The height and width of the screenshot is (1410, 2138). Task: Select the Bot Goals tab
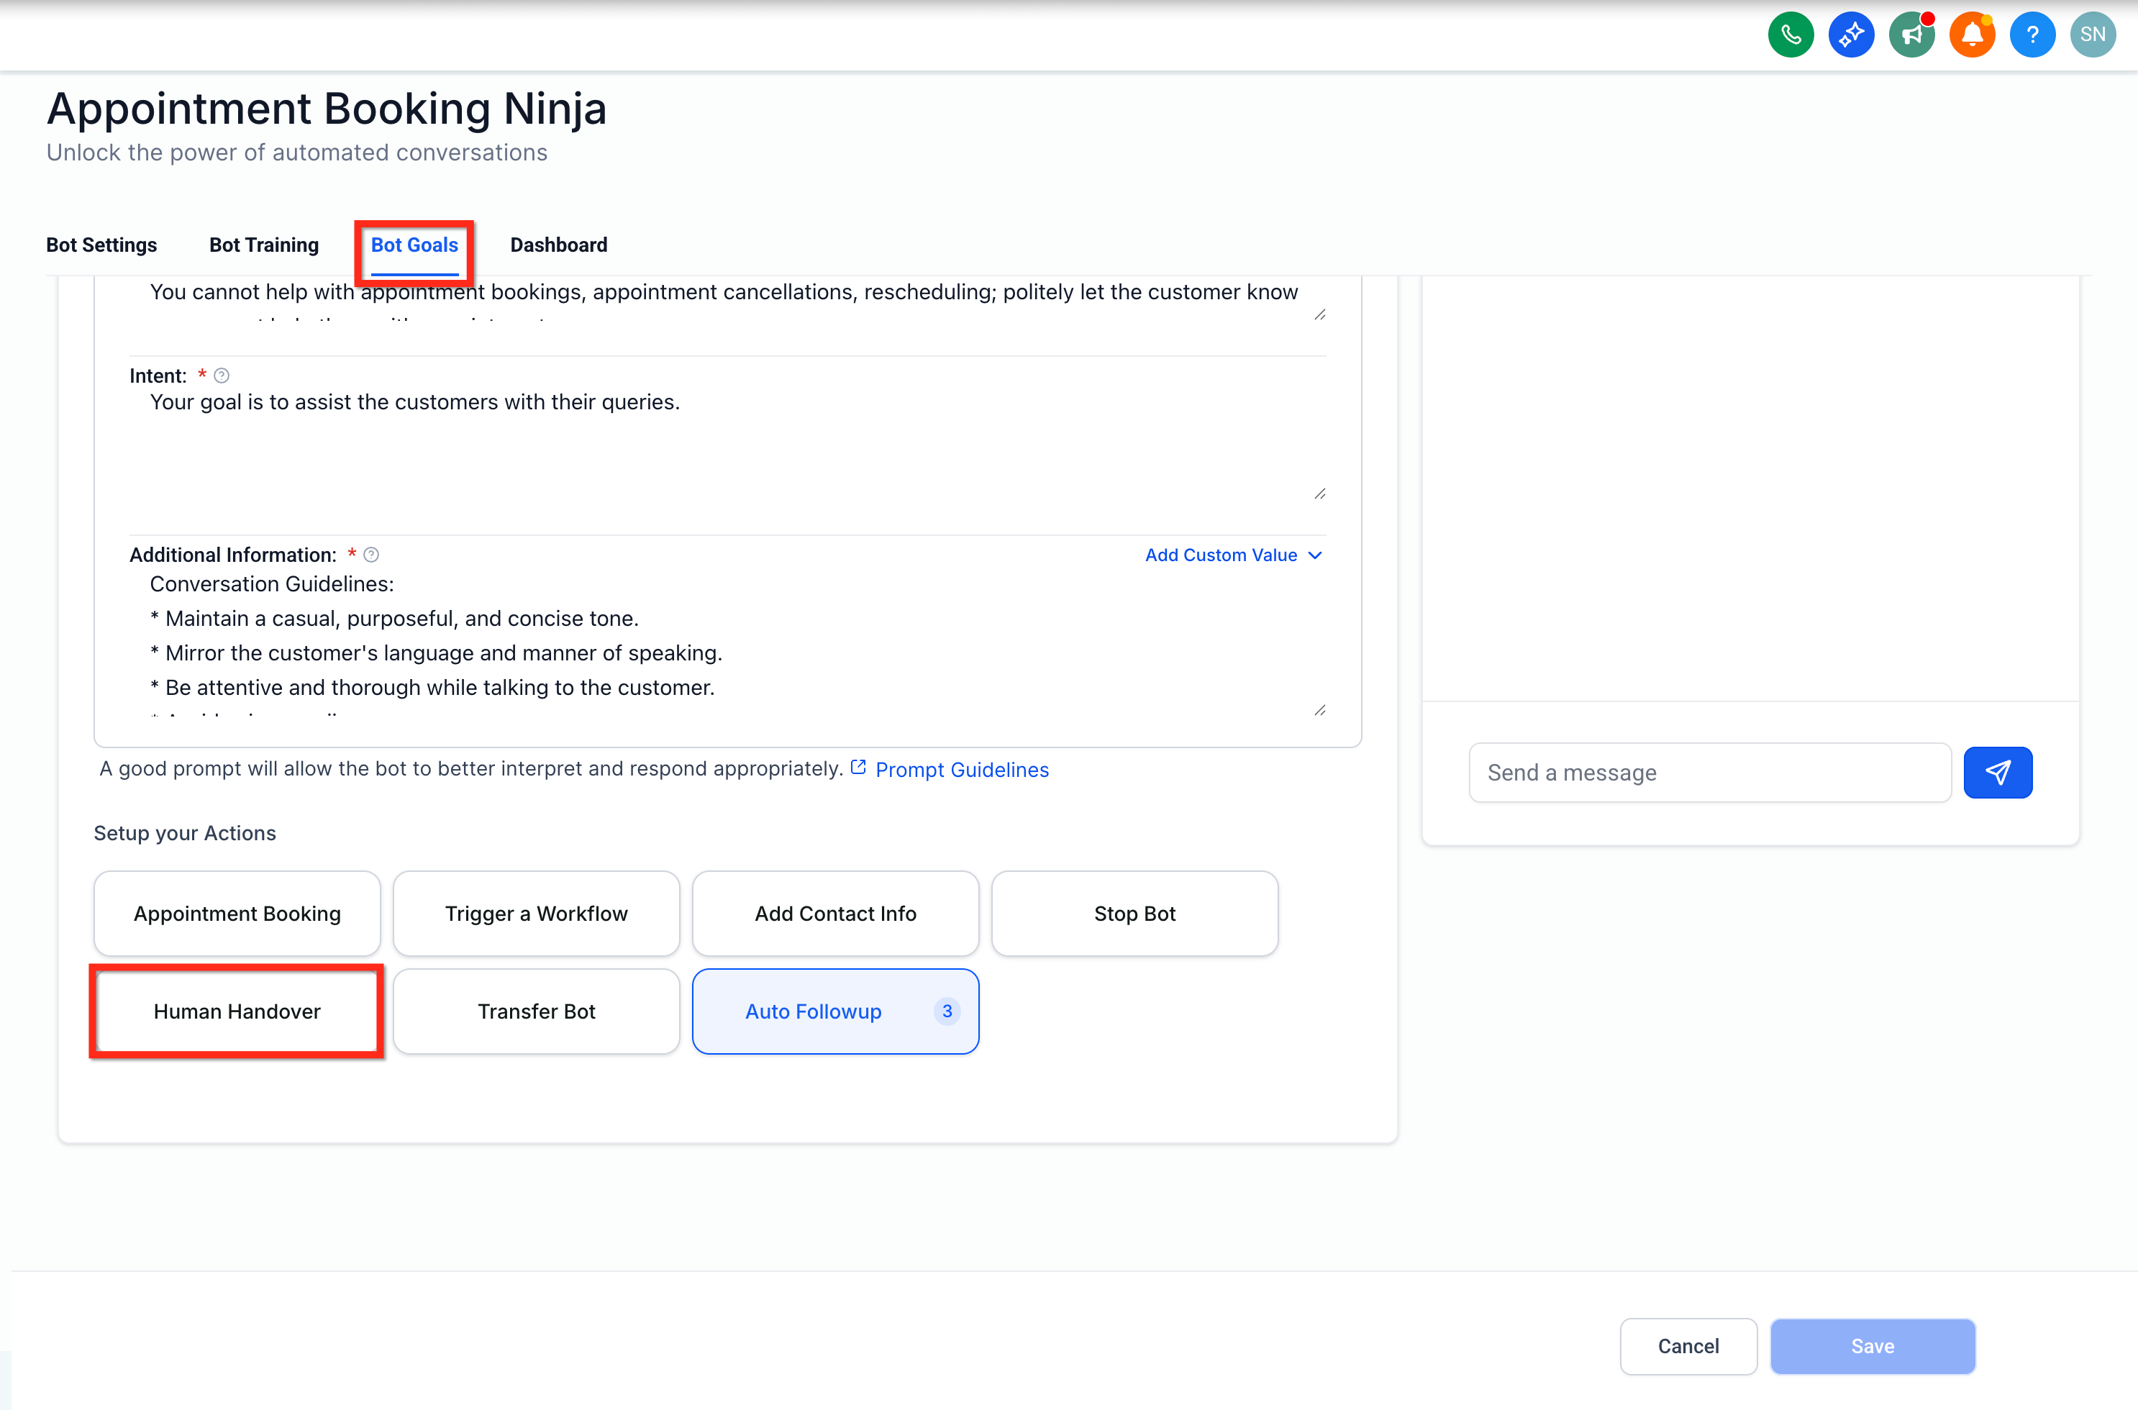(414, 245)
